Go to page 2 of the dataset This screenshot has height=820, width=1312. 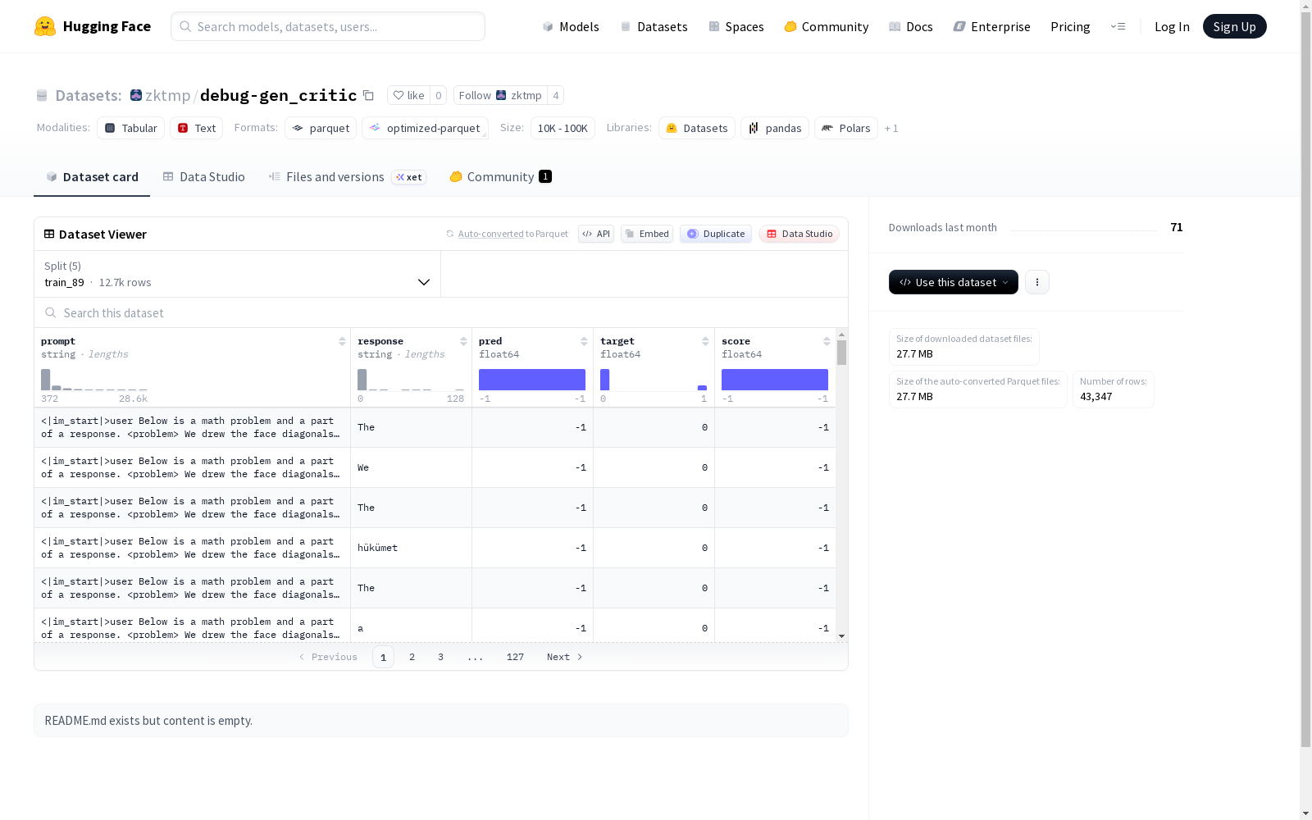pyautogui.click(x=412, y=657)
